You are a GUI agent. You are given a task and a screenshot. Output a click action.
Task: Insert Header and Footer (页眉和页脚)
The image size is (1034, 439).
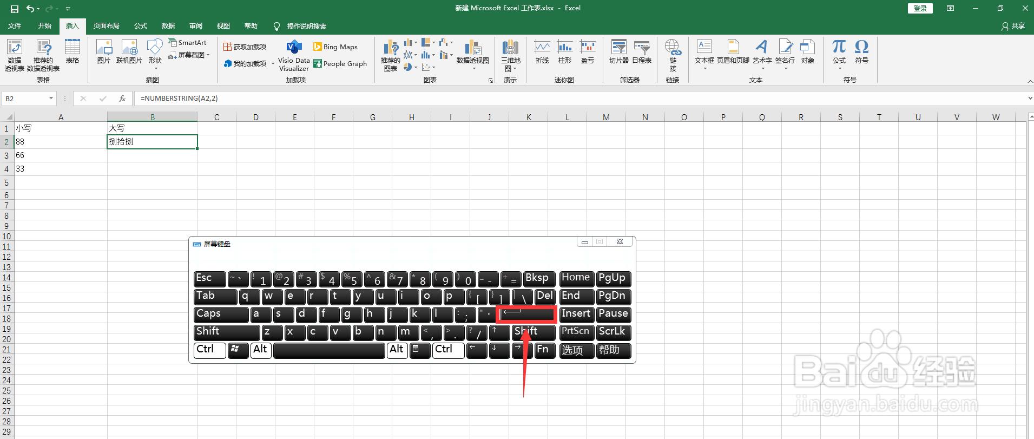[x=733, y=52]
